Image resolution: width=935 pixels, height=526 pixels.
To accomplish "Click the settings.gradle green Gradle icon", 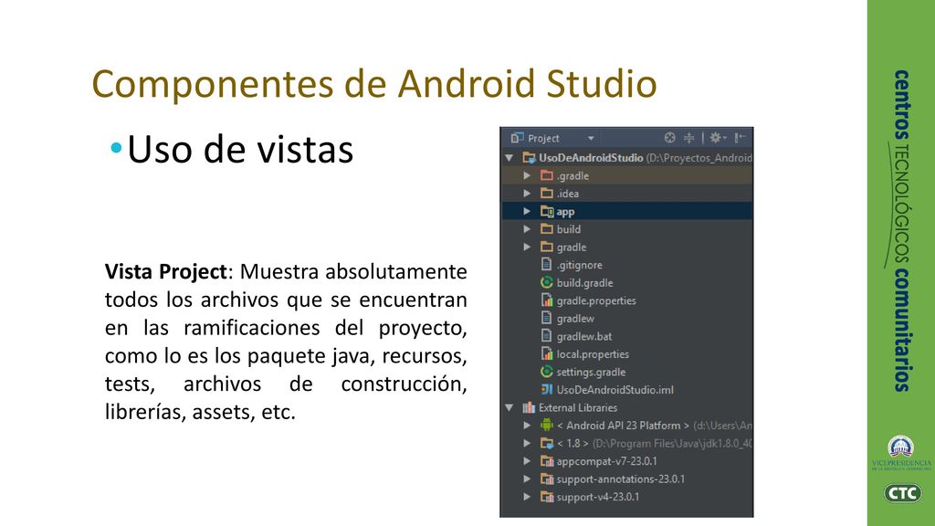I will point(546,372).
